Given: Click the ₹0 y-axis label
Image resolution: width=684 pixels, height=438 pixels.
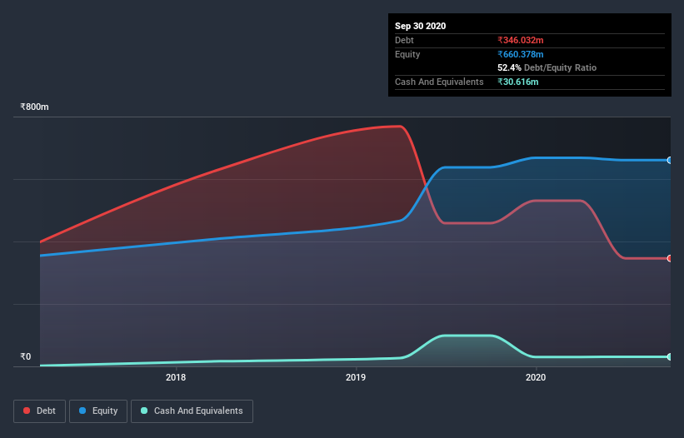Looking at the screenshot, I should [26, 356].
